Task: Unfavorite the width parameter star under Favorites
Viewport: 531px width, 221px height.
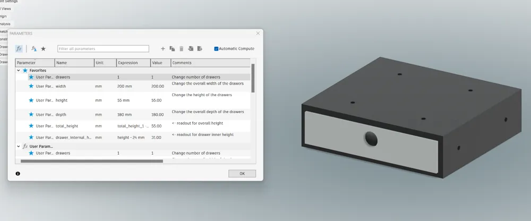Action: tap(31, 86)
